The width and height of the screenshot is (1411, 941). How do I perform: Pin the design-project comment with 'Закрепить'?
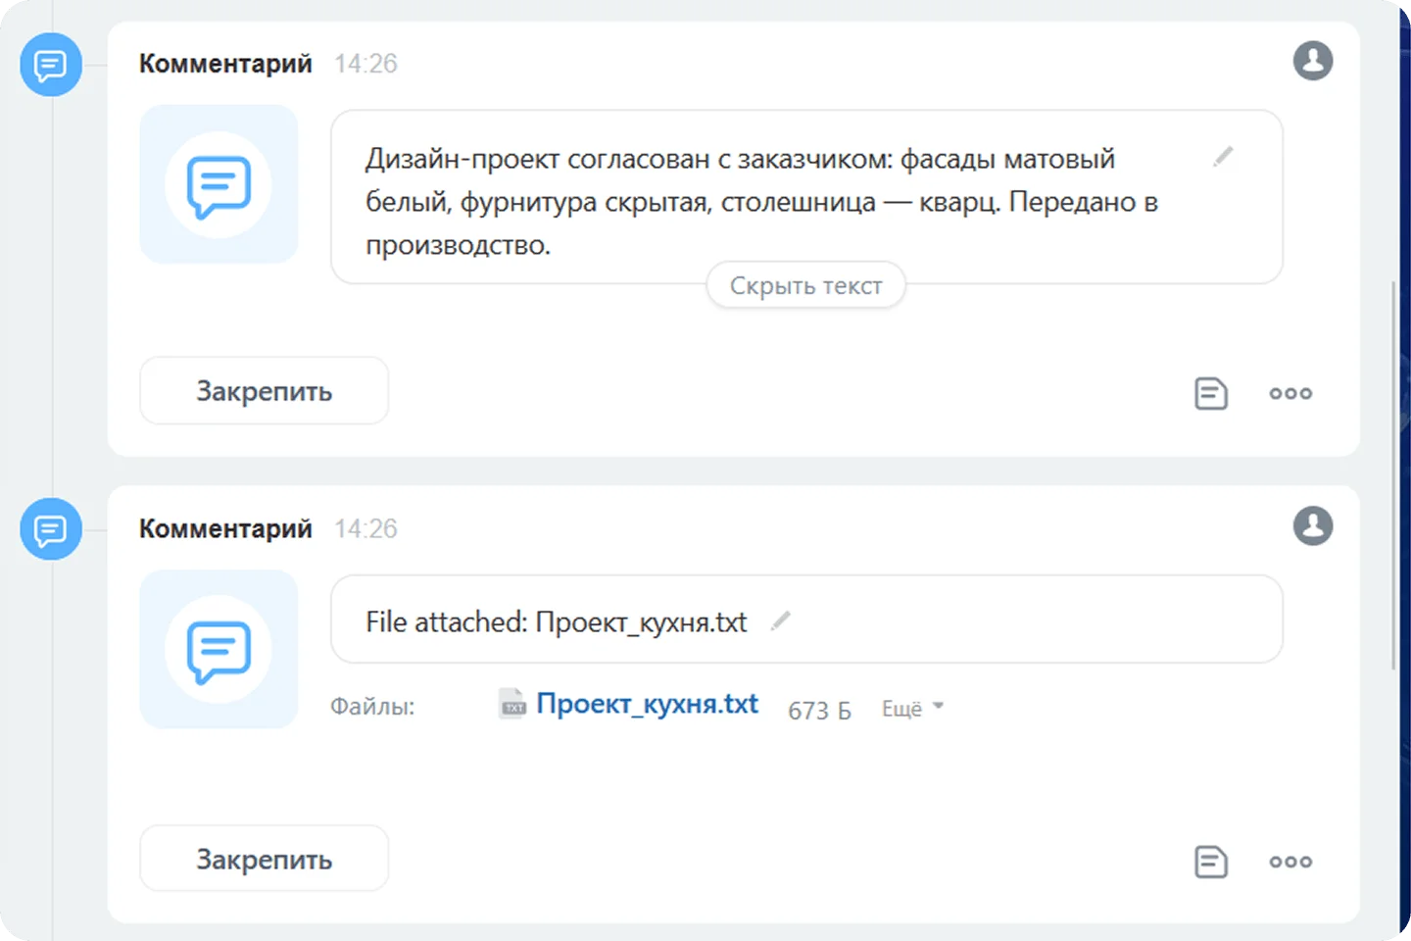265,391
